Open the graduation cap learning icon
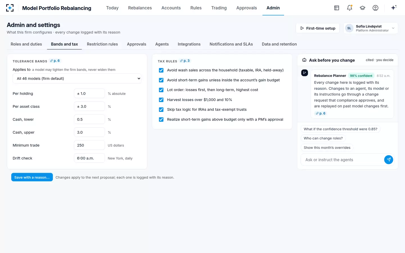405x253 pixels. coord(363,8)
